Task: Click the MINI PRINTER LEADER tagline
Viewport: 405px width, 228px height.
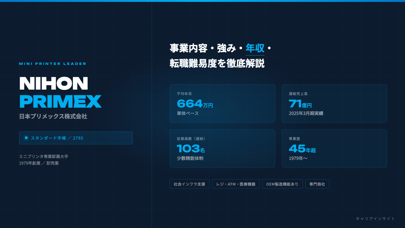Action: tap(53, 64)
